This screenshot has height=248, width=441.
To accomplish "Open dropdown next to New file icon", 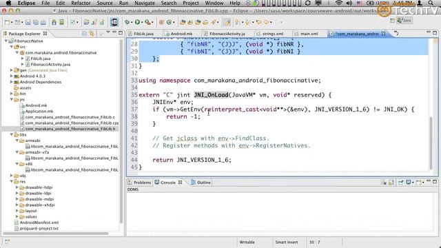I will [12, 22].
